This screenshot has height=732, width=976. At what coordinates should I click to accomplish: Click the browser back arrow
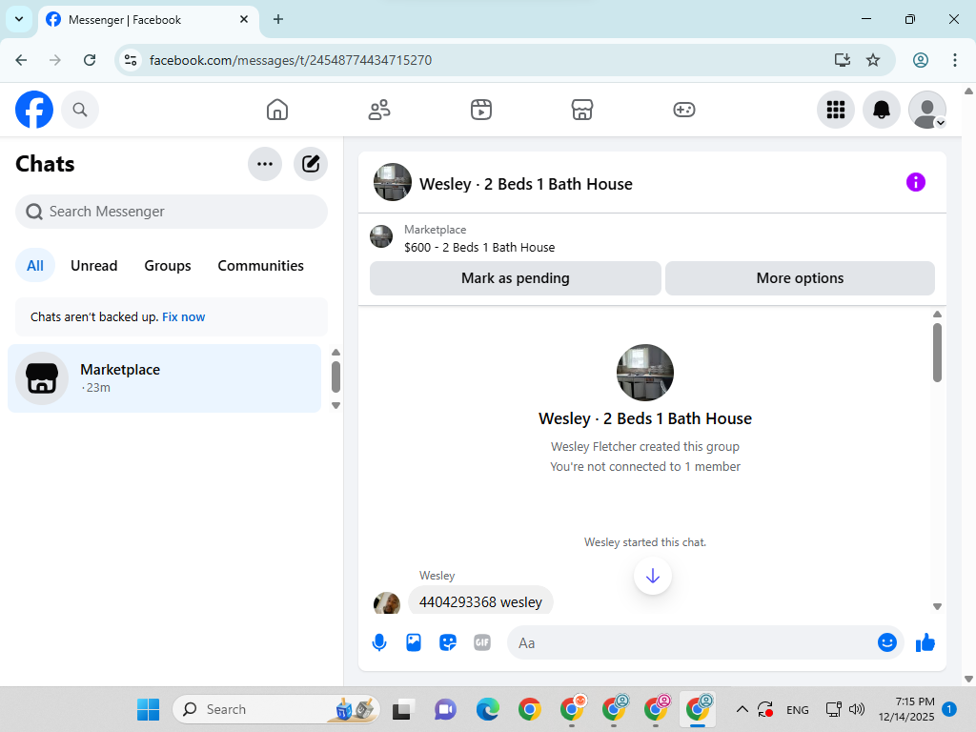[x=21, y=60]
